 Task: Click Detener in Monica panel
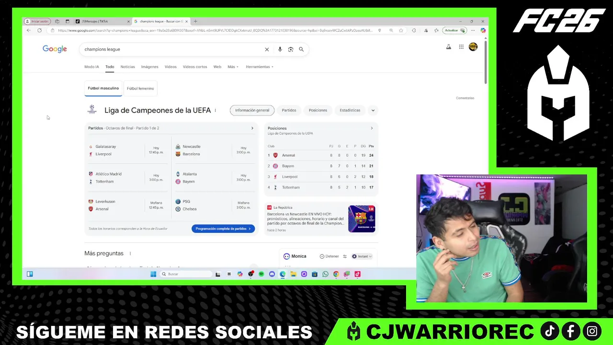tap(329, 256)
